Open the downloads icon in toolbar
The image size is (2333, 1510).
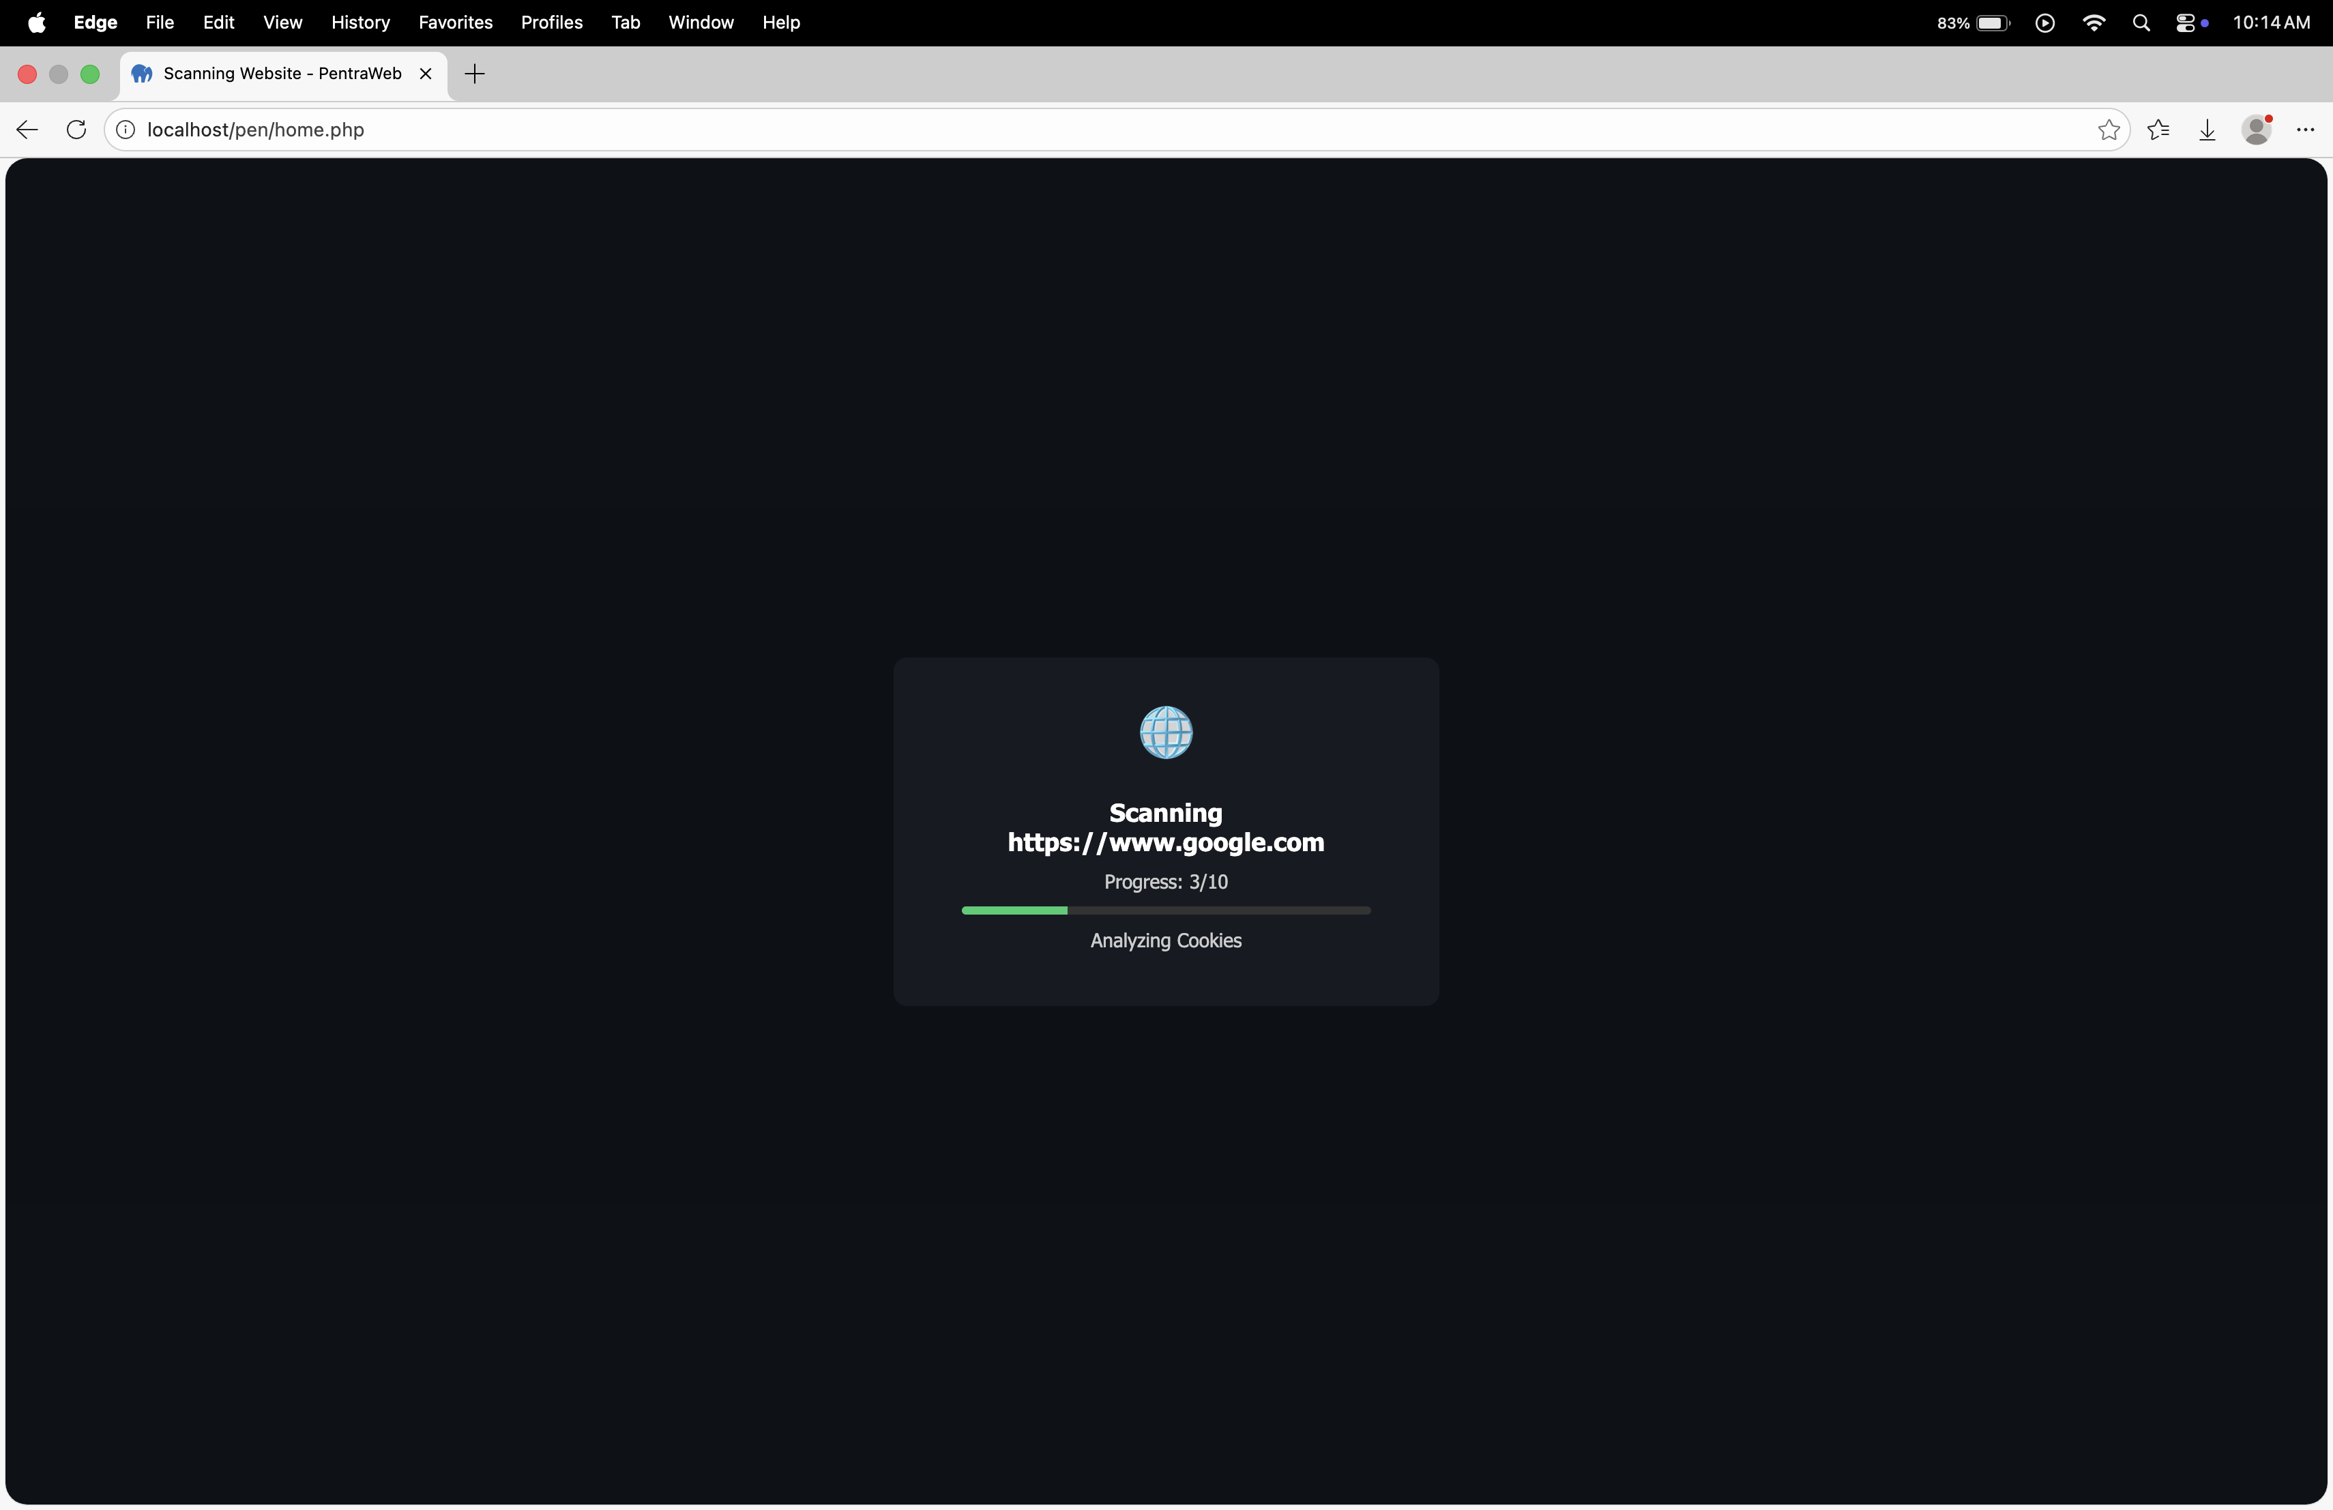click(2207, 130)
